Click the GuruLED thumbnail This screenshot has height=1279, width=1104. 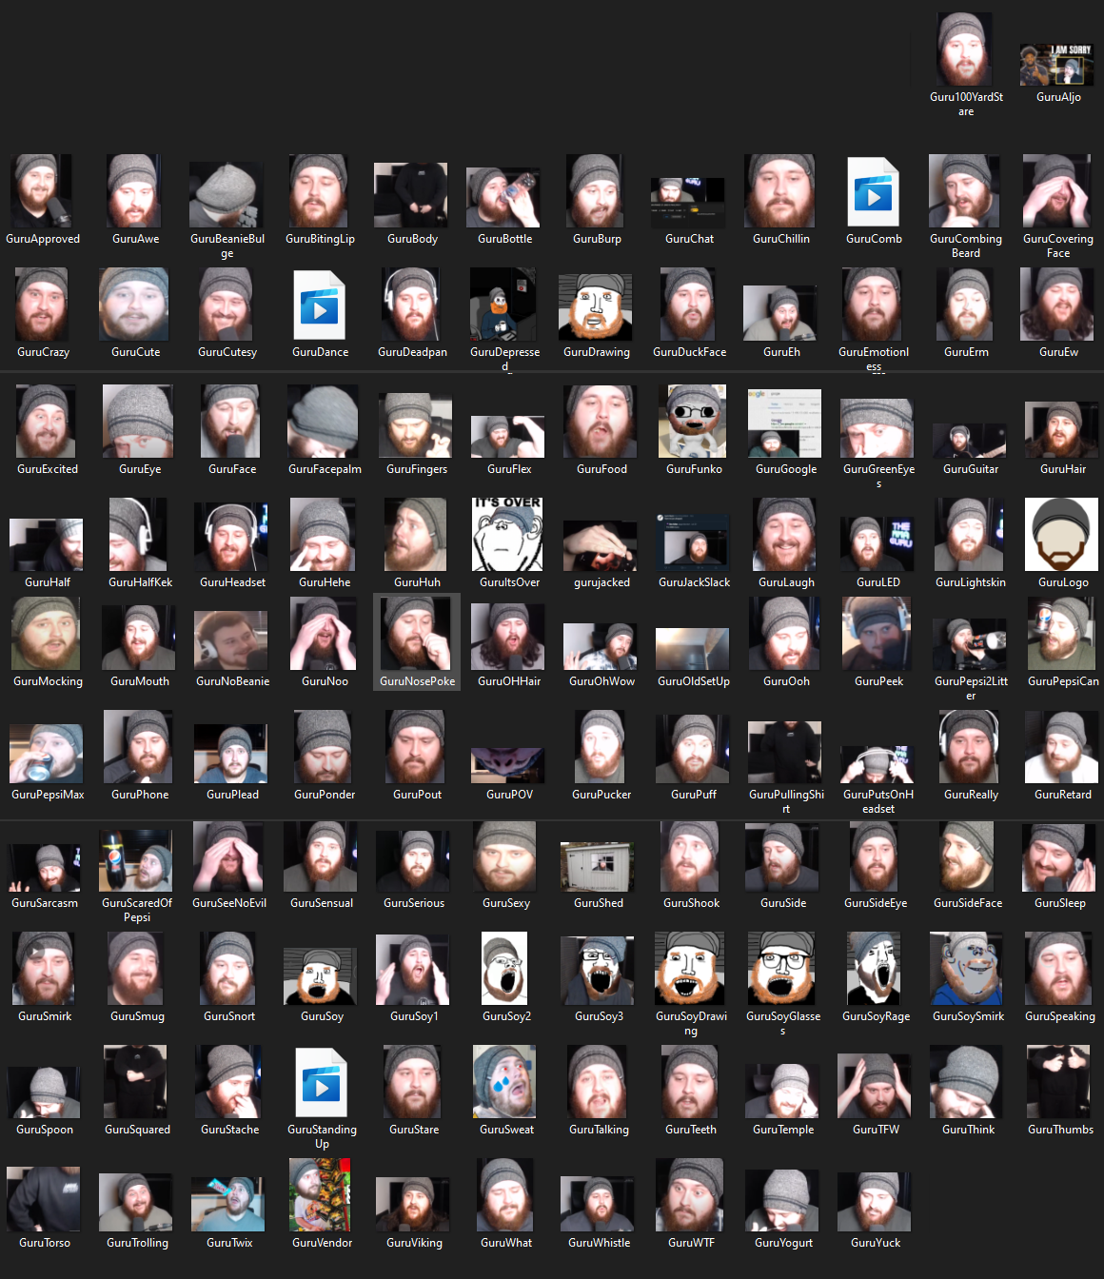point(877,543)
